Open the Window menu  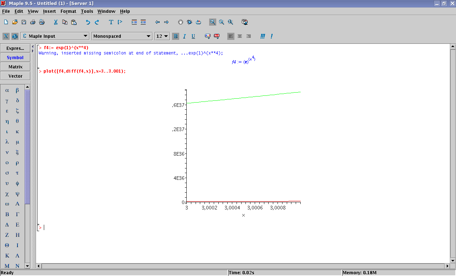(x=107, y=11)
